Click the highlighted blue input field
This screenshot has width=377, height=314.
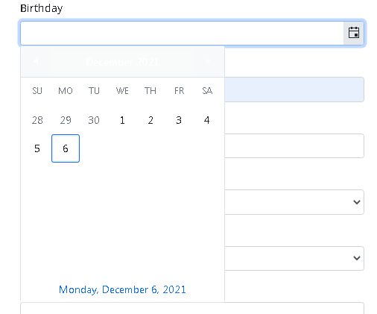[294, 90]
